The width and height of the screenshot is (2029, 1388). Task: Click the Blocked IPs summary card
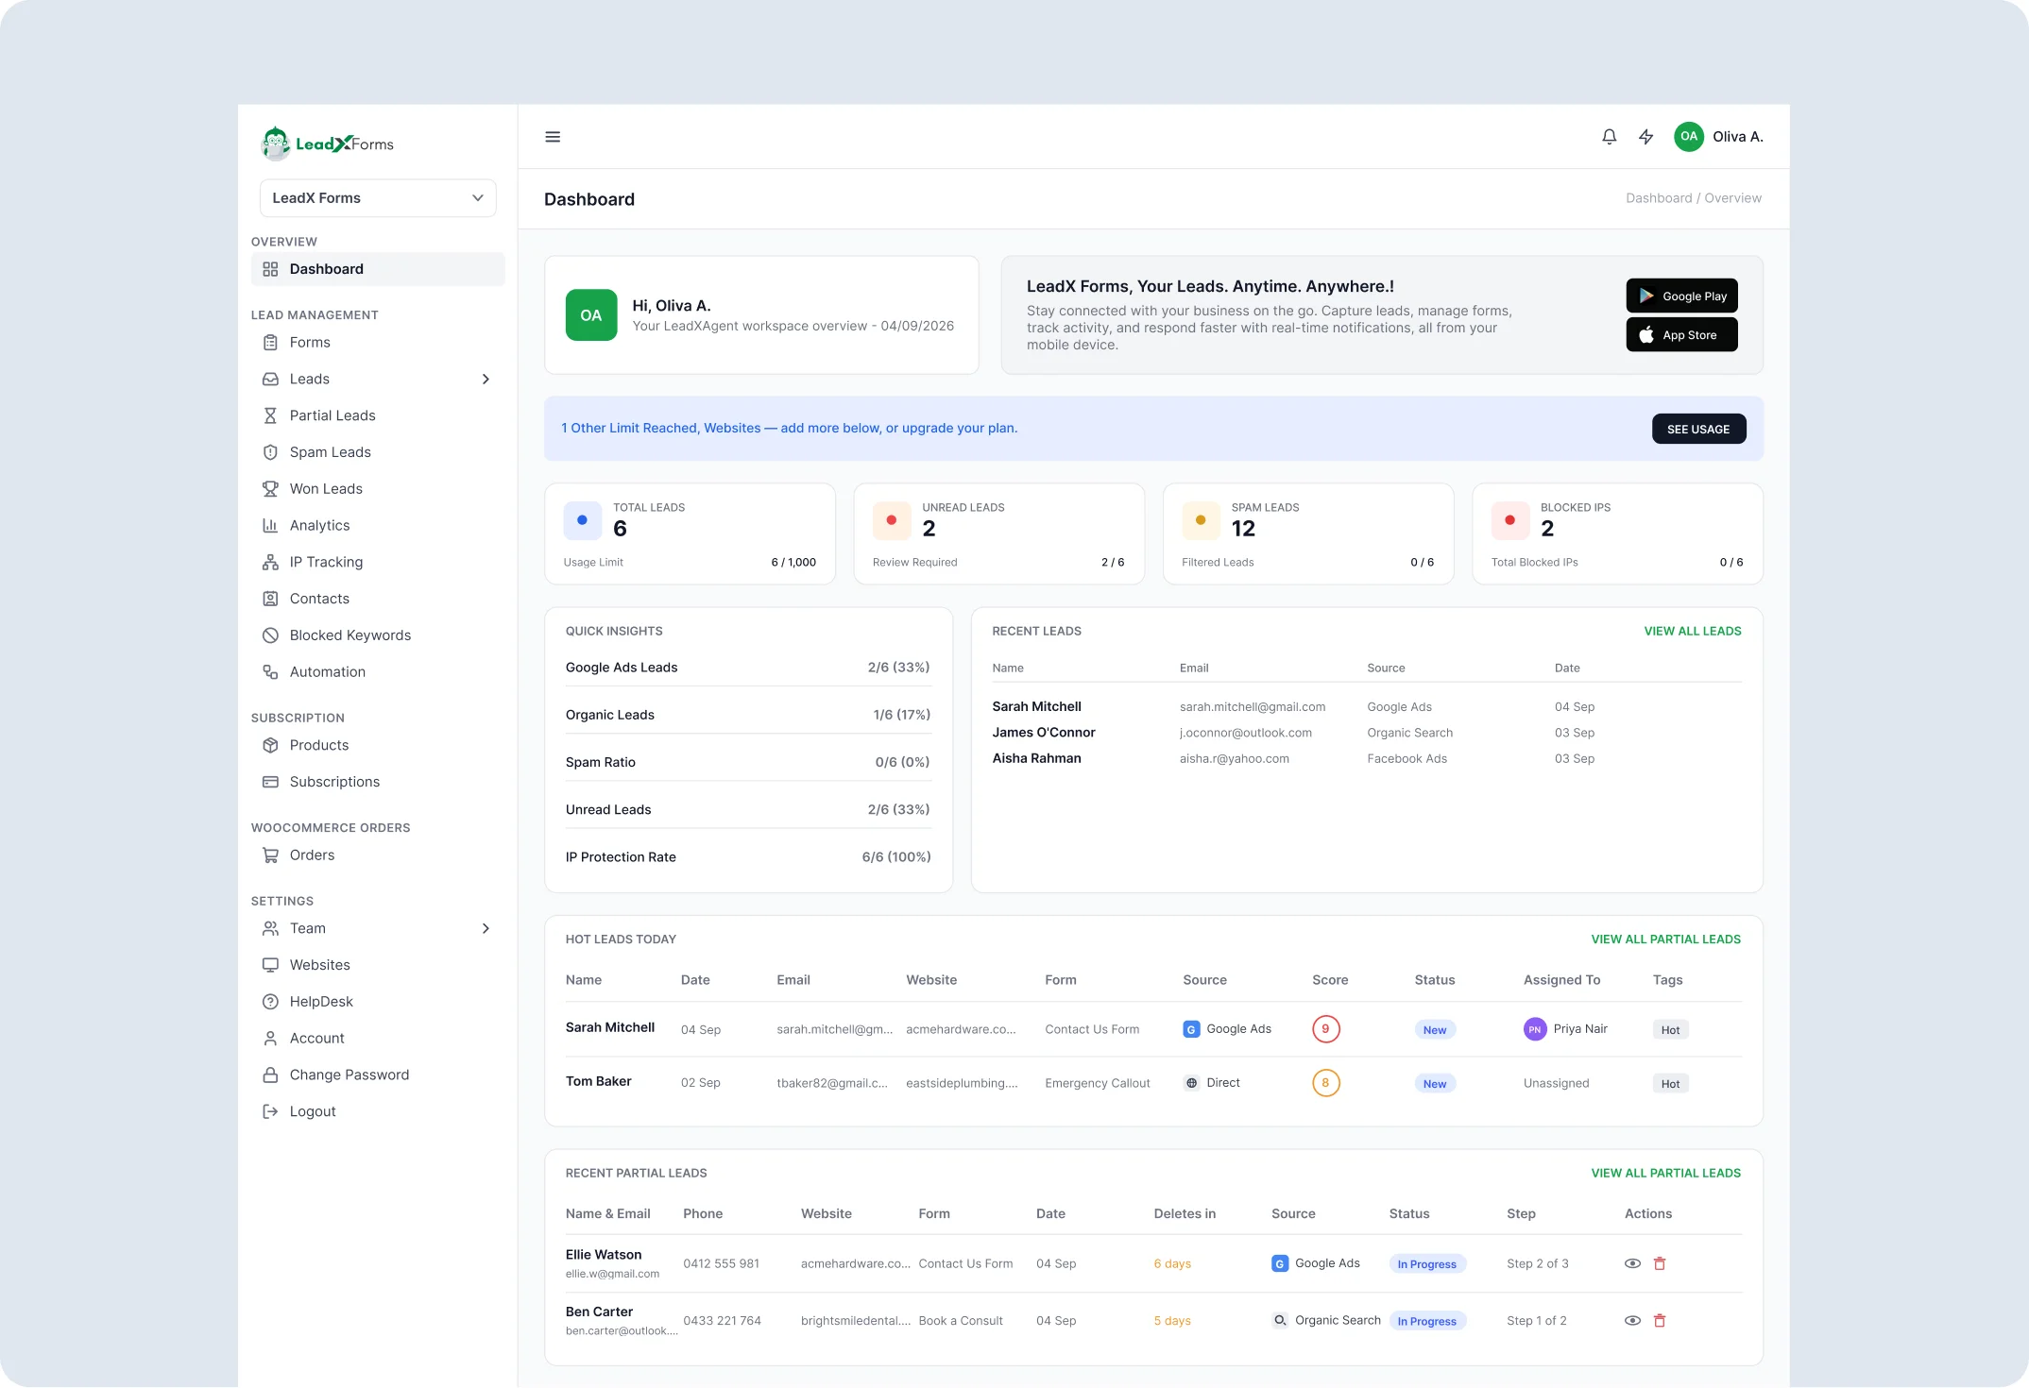coord(1617,533)
